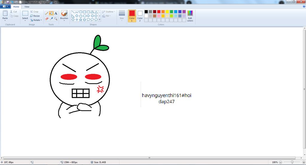
Task: Choose the Rounded rectangle shape
Action: [88, 12]
